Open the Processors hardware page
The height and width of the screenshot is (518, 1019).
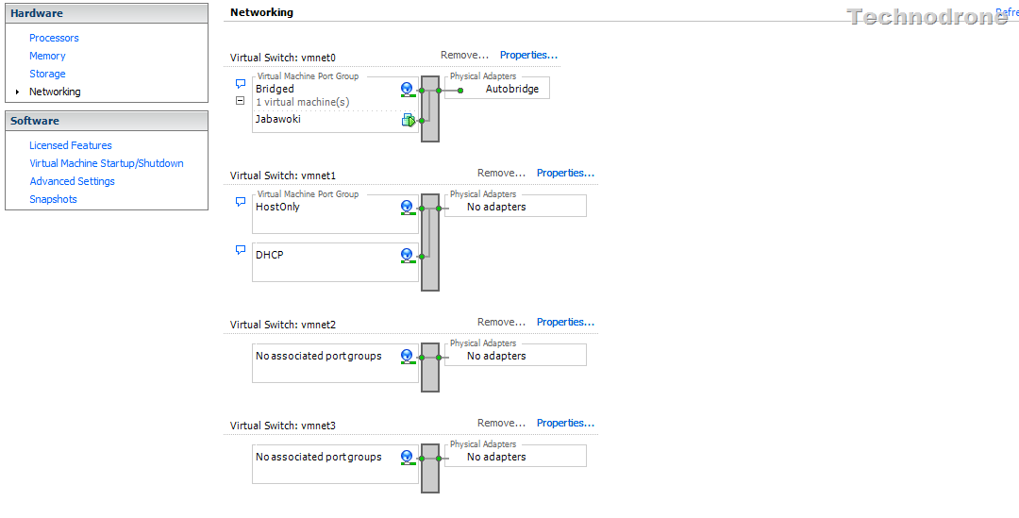coord(54,38)
